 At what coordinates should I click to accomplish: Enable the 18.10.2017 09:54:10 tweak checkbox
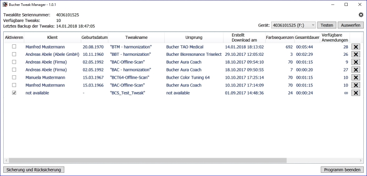tap(14, 62)
